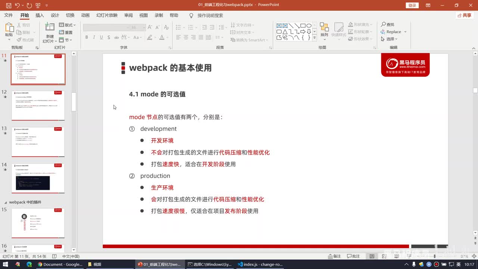The width and height of the screenshot is (478, 269).
Task: Toggle Italic formatting
Action: 94,37
